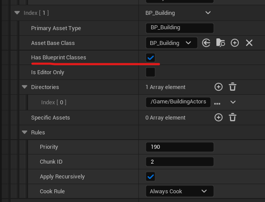Click the create new asset plus icon

click(235, 43)
